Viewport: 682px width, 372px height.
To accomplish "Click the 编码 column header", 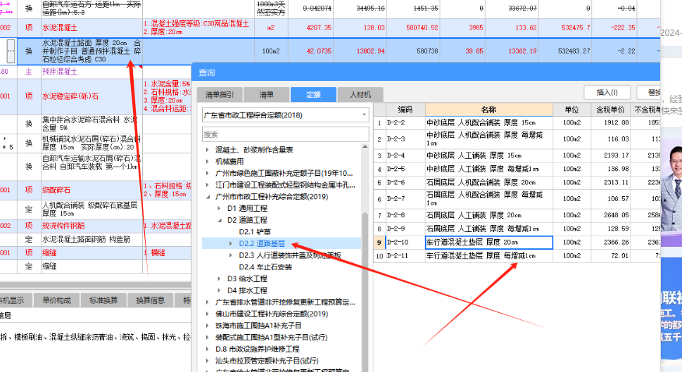I will 405,110.
